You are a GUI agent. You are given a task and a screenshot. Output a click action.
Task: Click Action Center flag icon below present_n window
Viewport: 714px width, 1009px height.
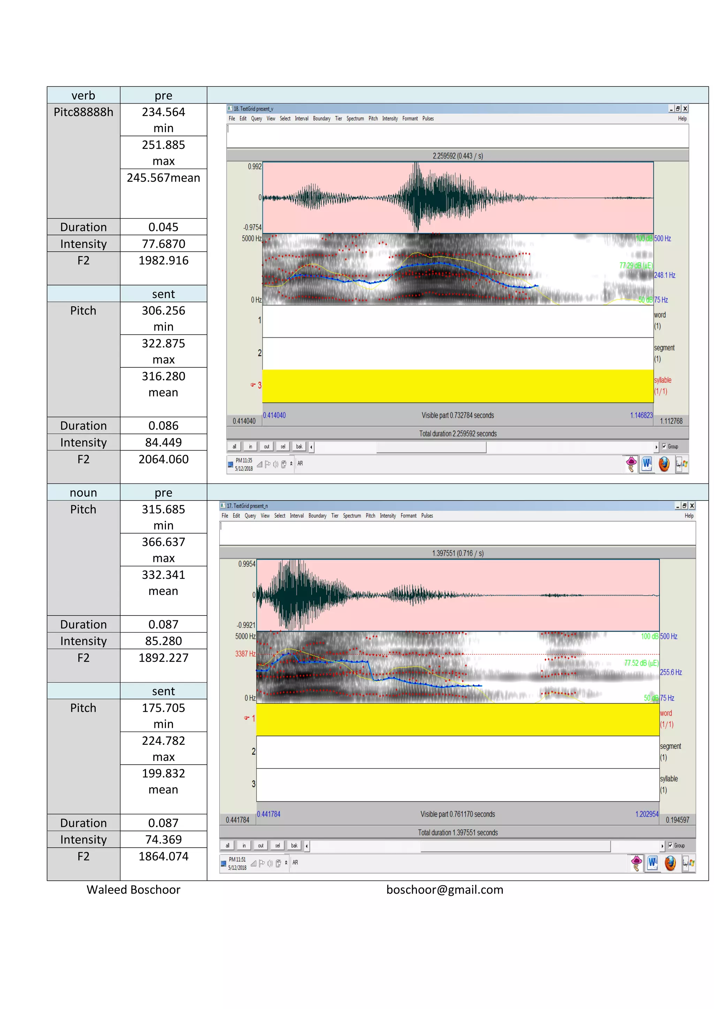[x=261, y=863]
